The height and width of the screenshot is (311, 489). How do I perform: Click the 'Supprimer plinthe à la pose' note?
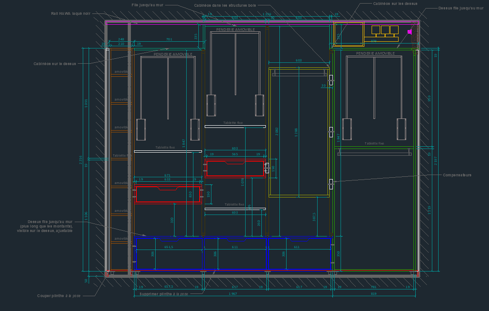click(164, 294)
